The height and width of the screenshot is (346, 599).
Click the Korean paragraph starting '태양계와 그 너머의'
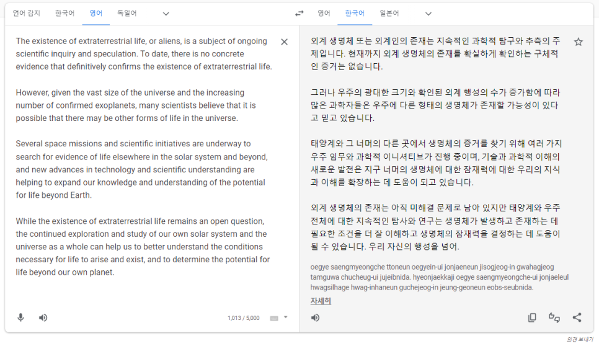tap(436, 163)
